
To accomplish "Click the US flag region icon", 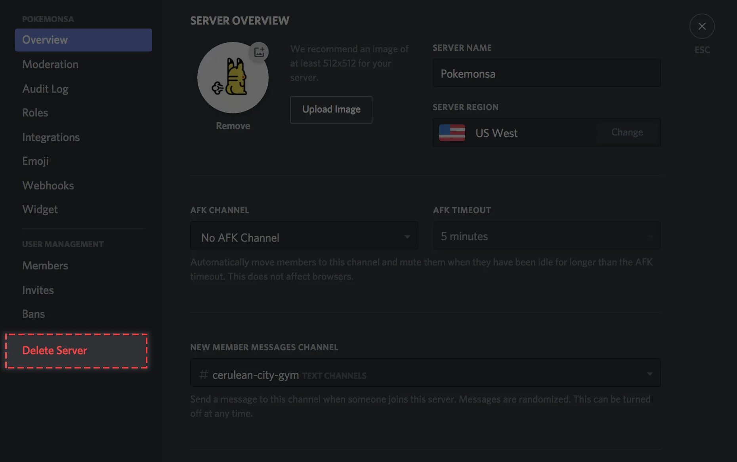I will (452, 133).
